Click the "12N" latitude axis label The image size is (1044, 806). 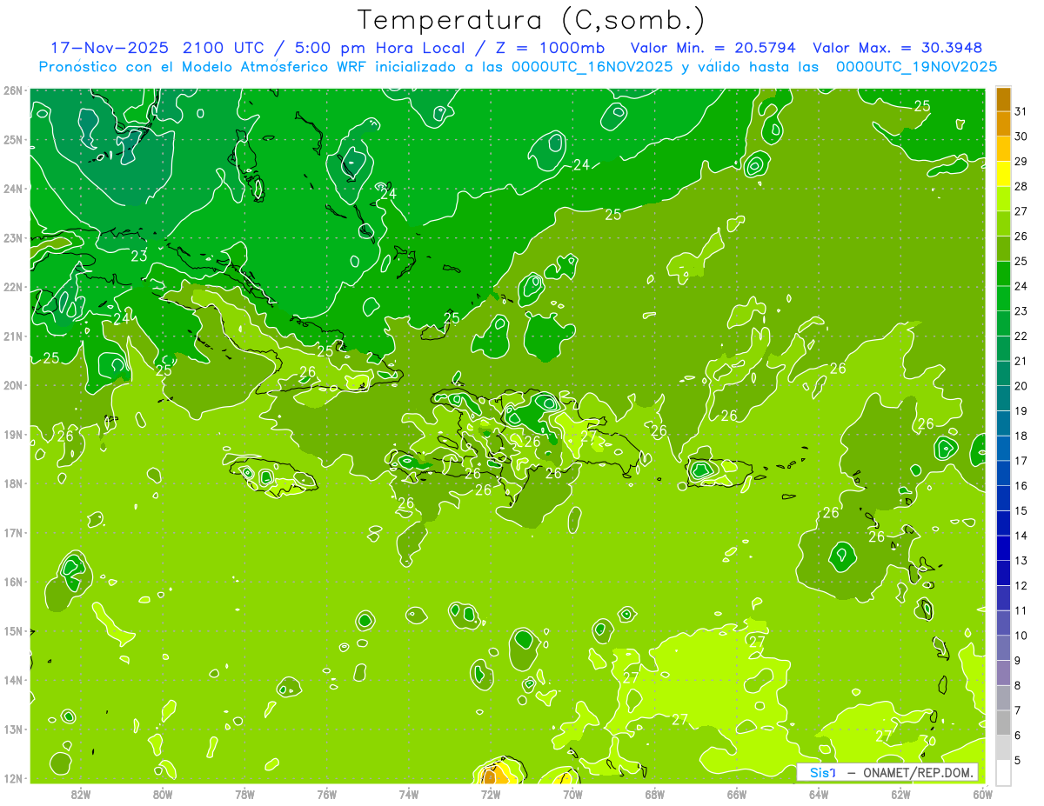[x=12, y=778]
